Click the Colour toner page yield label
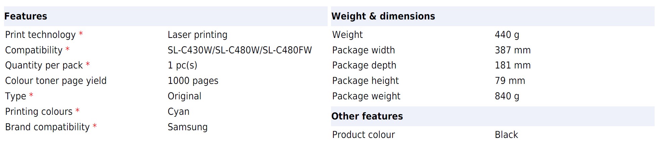 [56, 81]
